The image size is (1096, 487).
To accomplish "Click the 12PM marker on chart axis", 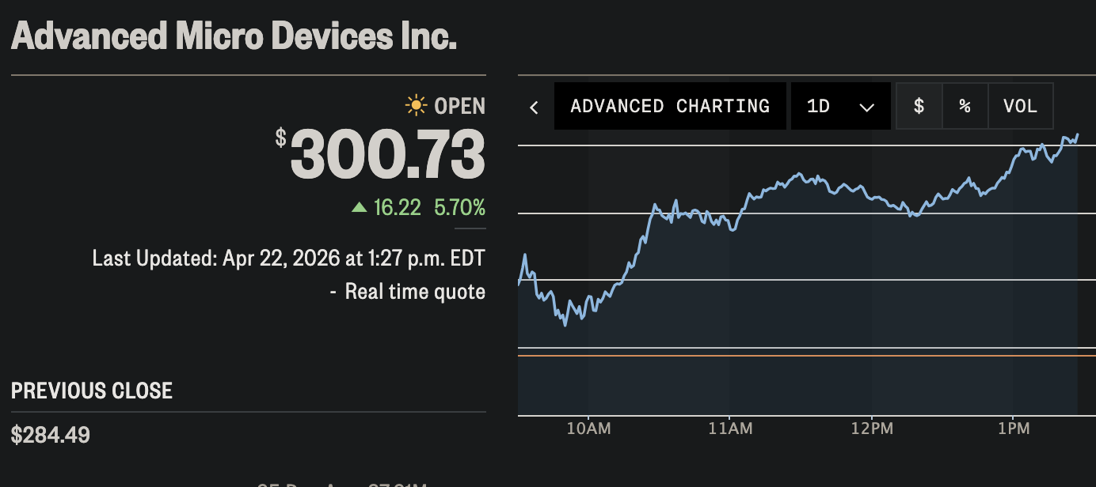I will click(x=871, y=428).
